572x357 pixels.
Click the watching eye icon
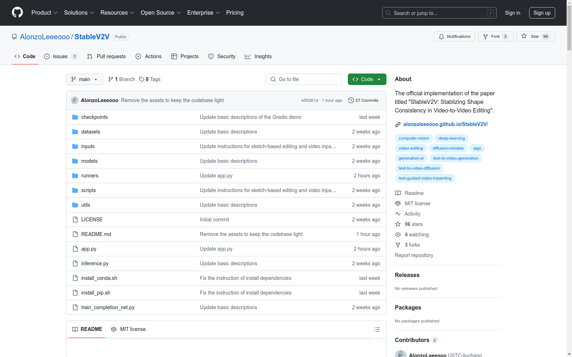398,235
